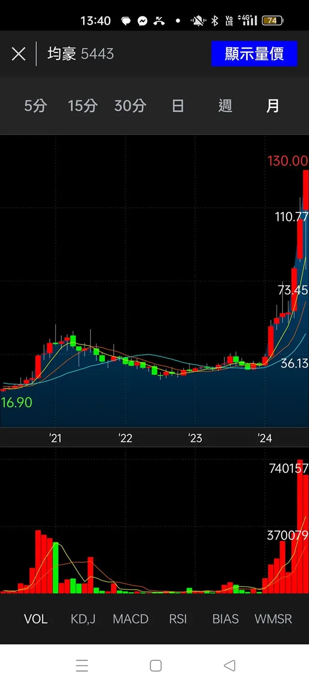Tap the Android back triangle icon

tap(229, 666)
